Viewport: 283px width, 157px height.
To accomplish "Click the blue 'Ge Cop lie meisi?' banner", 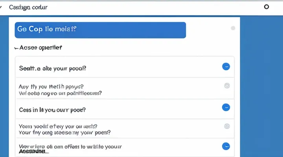I will [100, 30].
